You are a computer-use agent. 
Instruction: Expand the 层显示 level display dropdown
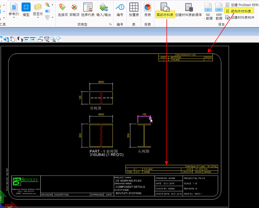pyautogui.click(x=37, y=18)
